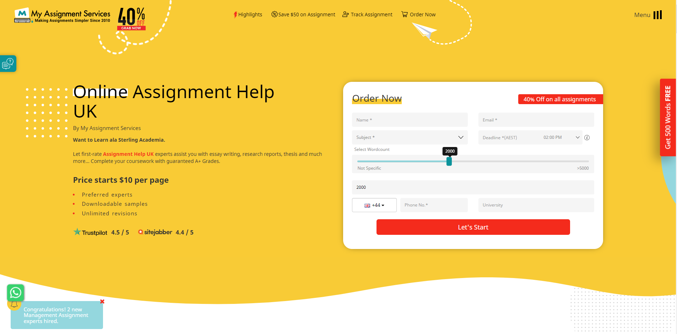Click 'Downloadable samples' list item
677x334 pixels.
[x=115, y=204]
